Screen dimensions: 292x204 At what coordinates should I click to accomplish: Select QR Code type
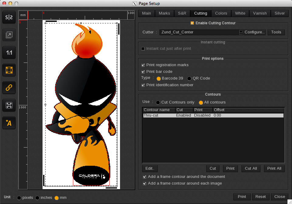189,79
